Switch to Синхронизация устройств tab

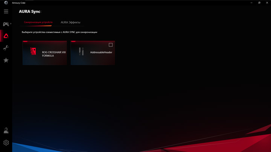click(x=38, y=22)
